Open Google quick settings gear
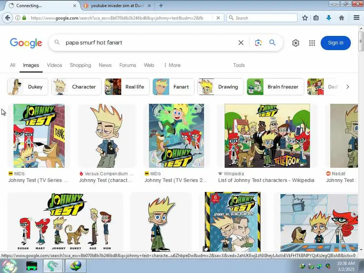The image size is (364, 273). (x=295, y=43)
